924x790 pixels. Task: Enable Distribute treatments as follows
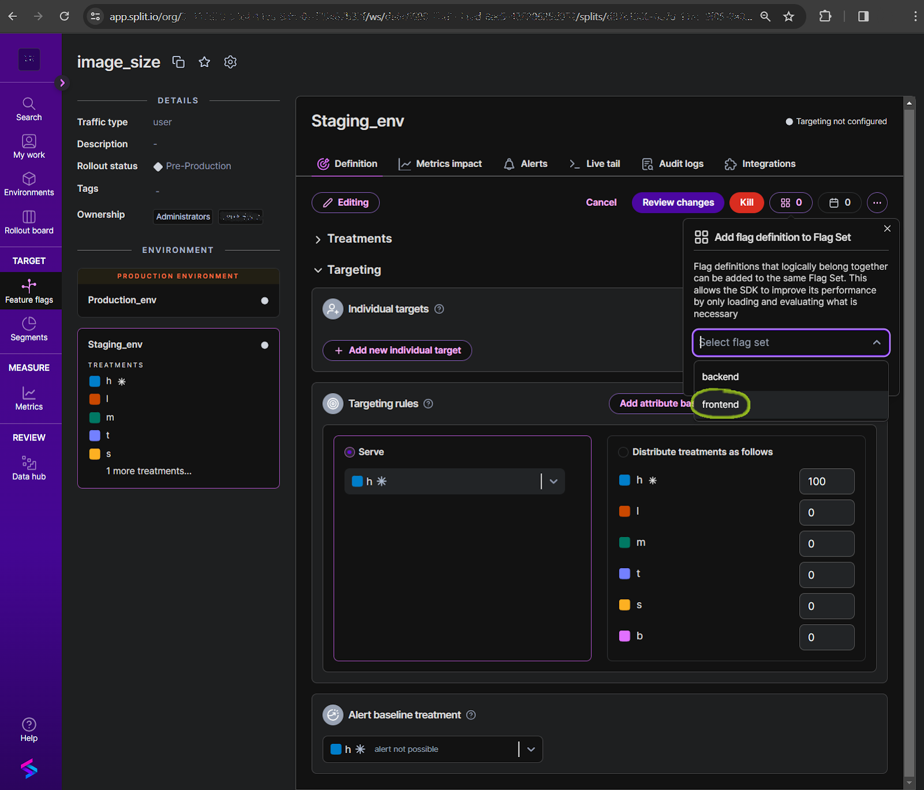623,452
